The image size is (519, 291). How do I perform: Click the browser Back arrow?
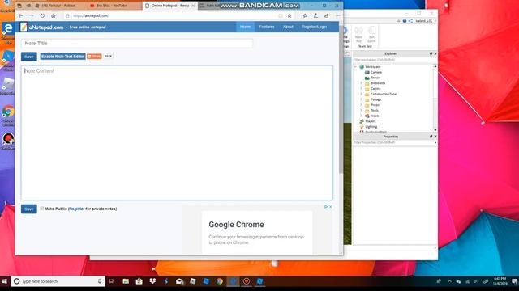[x=21, y=15]
